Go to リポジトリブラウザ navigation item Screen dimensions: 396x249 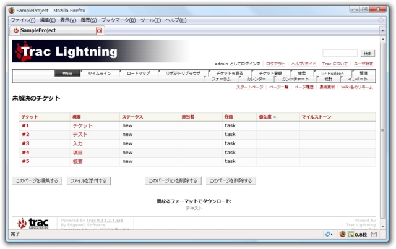click(183, 73)
